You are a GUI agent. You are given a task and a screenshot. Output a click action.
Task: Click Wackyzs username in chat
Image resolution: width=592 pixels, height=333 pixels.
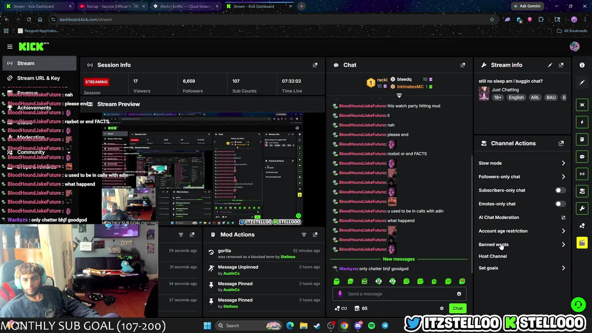(348, 269)
